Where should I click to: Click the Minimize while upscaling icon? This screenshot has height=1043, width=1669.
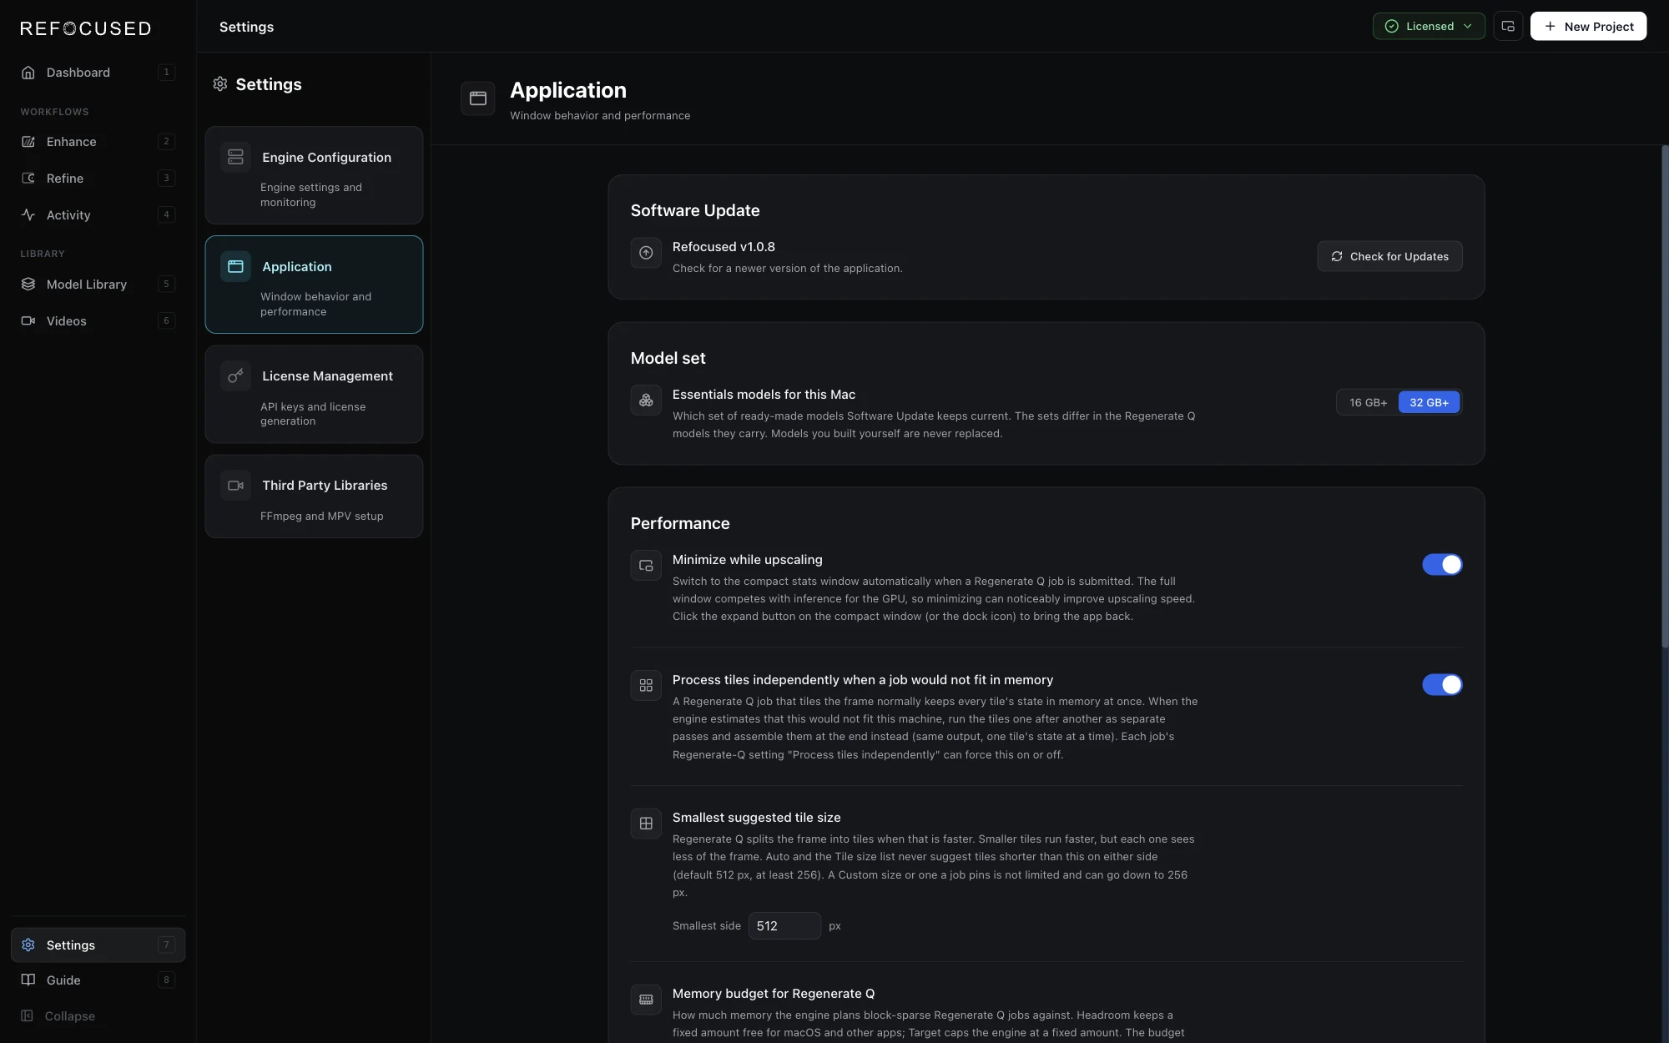pyautogui.click(x=646, y=566)
